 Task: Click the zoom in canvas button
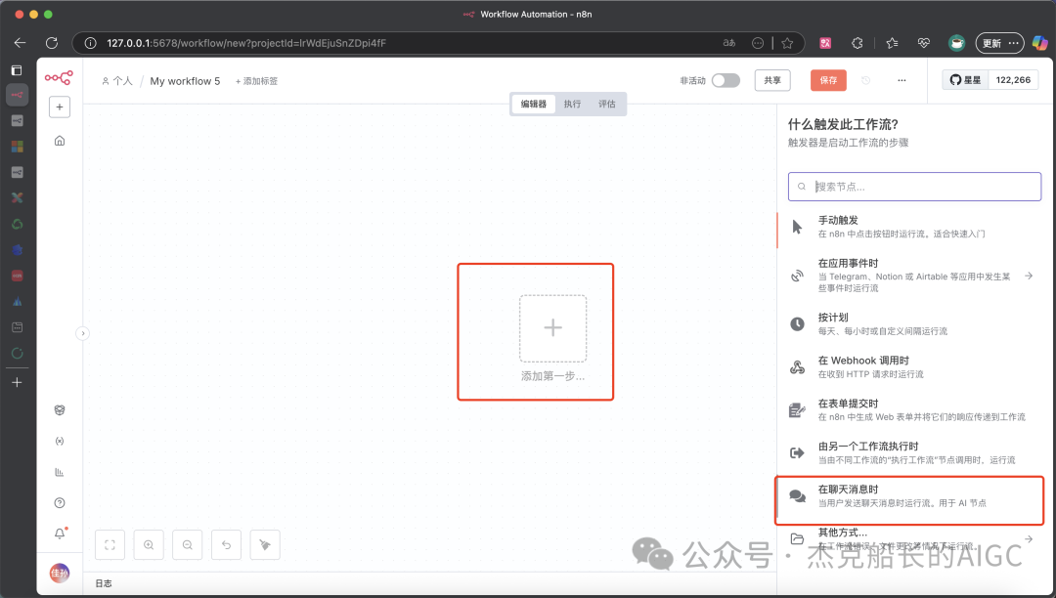click(149, 545)
